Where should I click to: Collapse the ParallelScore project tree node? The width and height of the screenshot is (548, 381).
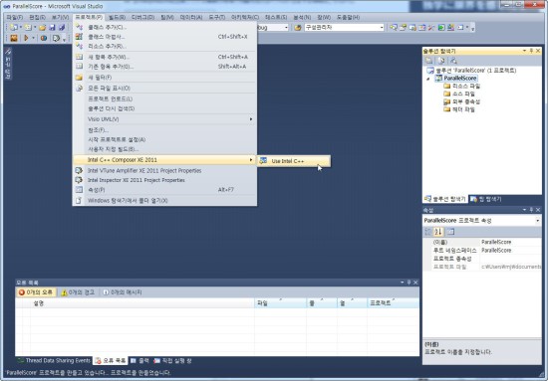pyautogui.click(x=428, y=79)
